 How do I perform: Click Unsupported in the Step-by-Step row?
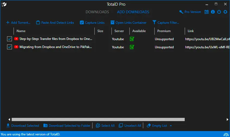click(x=164, y=39)
